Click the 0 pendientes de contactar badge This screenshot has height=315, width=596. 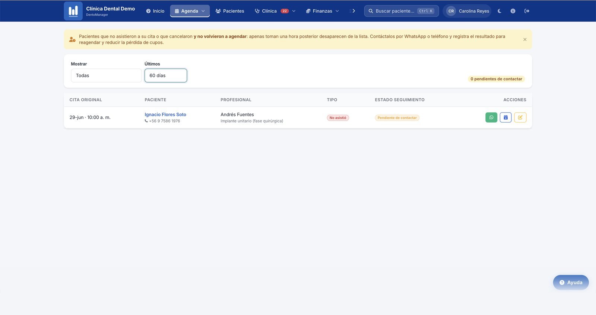[x=496, y=79]
